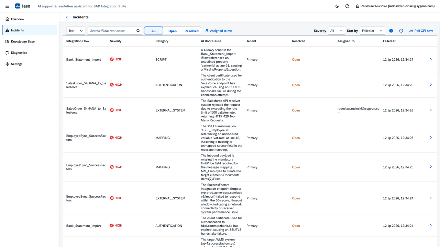Click the back arrow beside Incidents

[x=67, y=17]
